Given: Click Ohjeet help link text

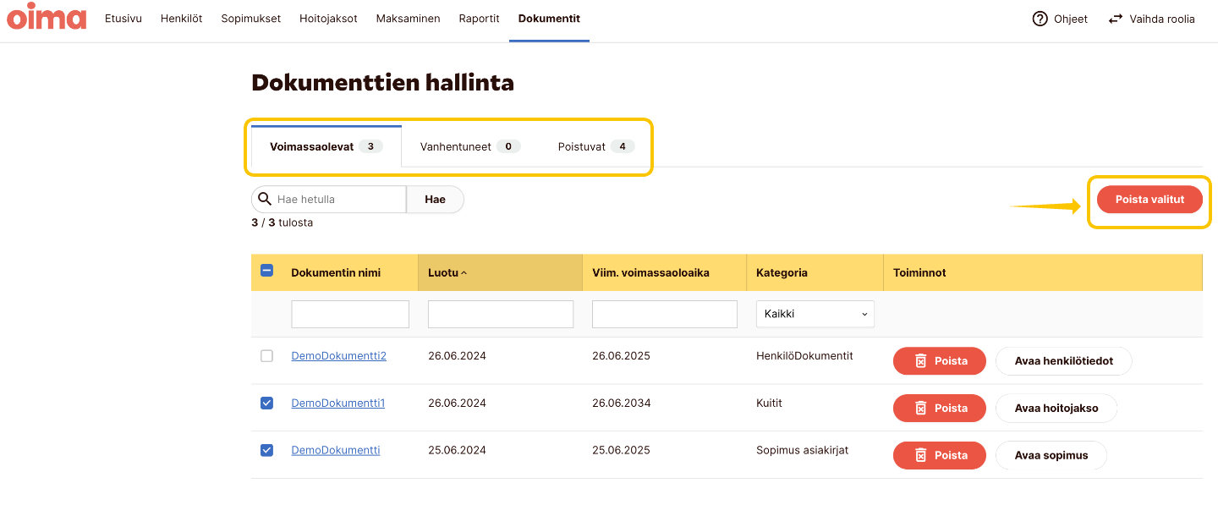Looking at the screenshot, I should tap(1071, 19).
